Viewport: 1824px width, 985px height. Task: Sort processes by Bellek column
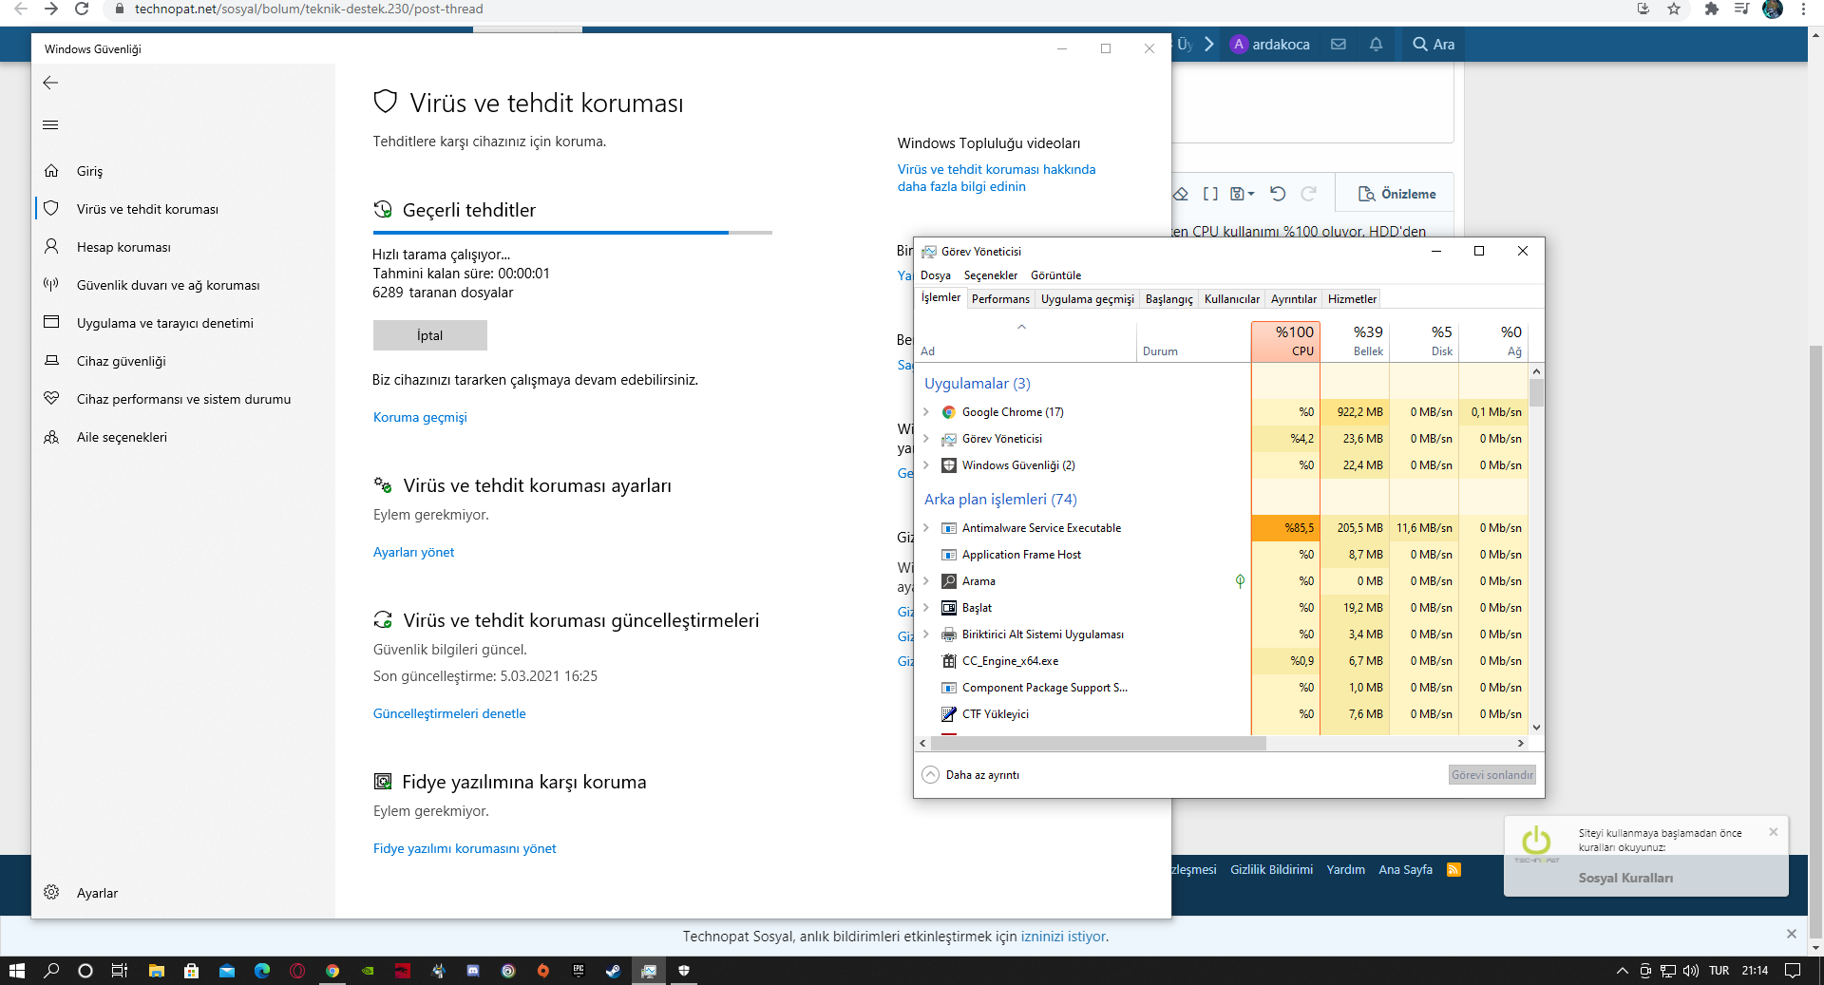pos(1355,341)
